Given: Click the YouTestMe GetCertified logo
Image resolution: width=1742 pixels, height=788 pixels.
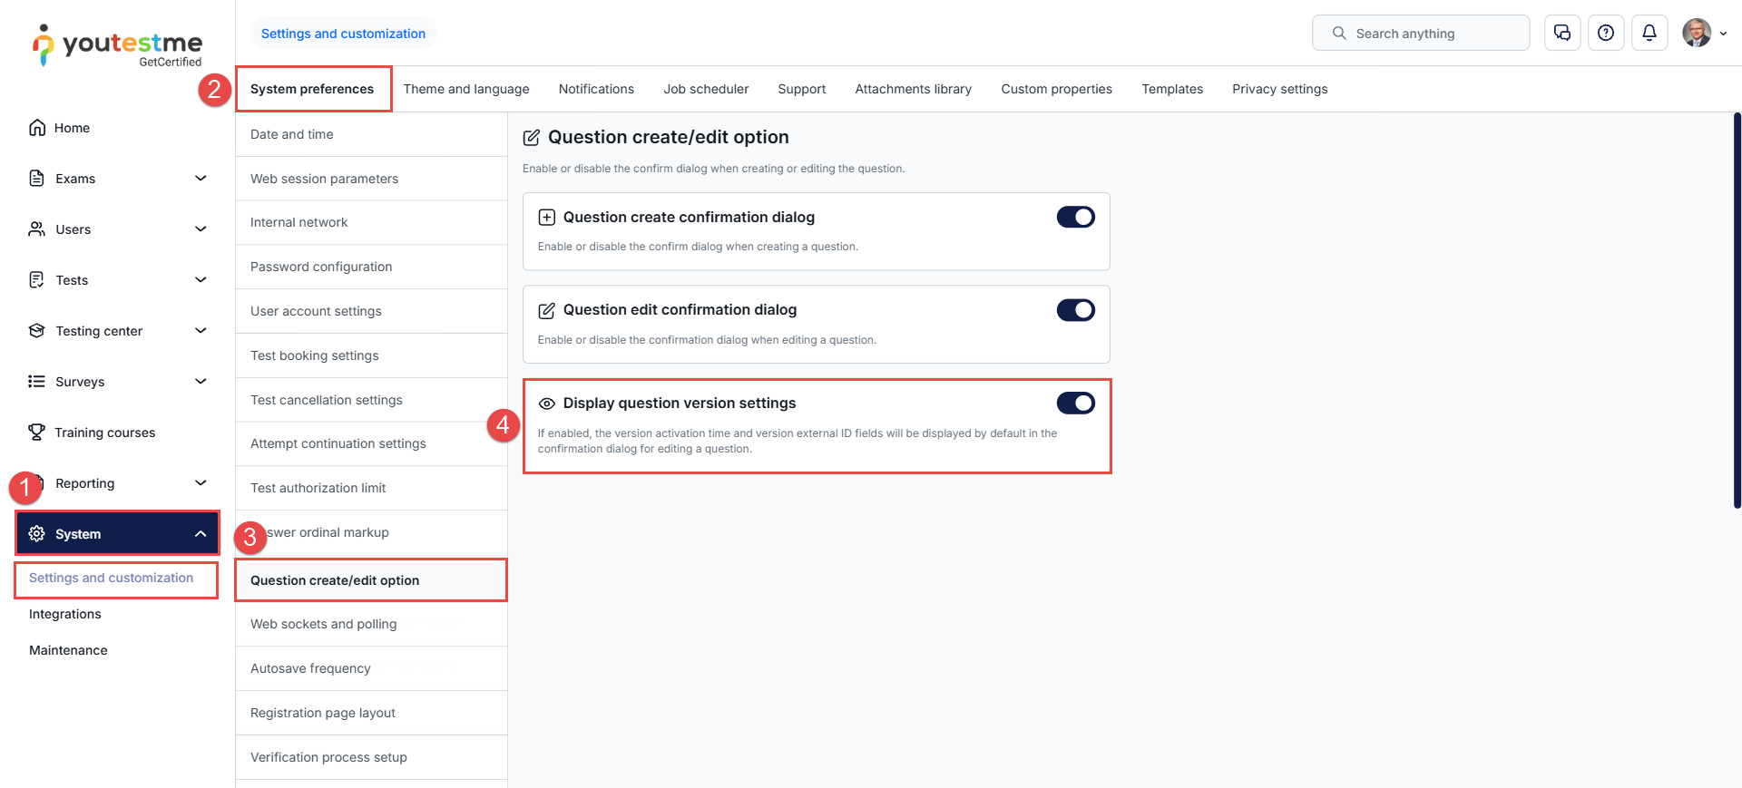Looking at the screenshot, I should (118, 45).
